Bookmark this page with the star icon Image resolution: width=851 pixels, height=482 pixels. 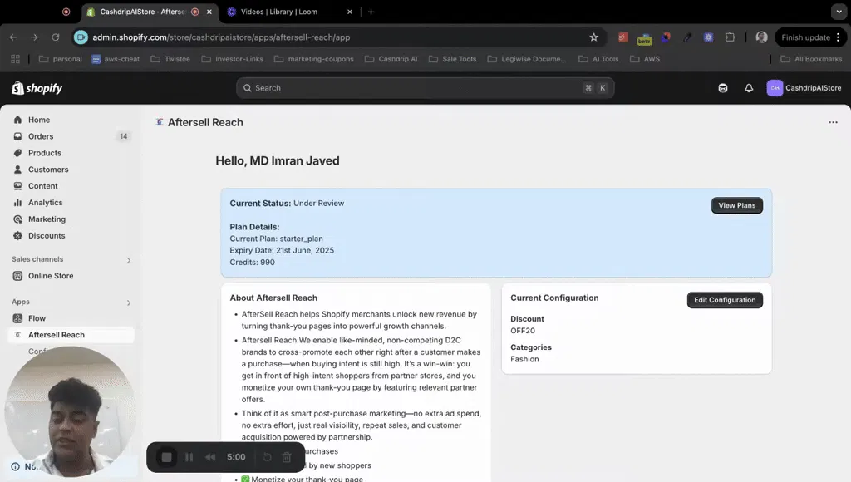(x=593, y=37)
